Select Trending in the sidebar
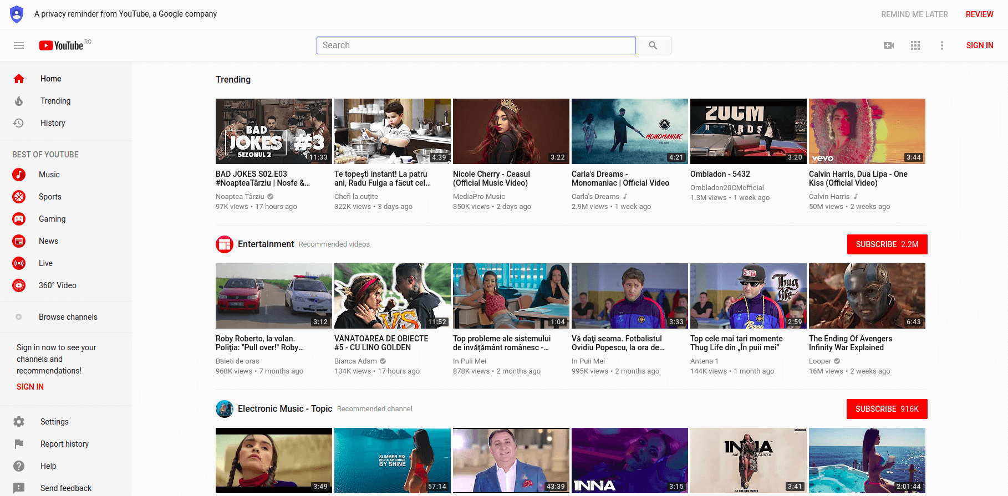1008x496 pixels. pyautogui.click(x=65, y=101)
